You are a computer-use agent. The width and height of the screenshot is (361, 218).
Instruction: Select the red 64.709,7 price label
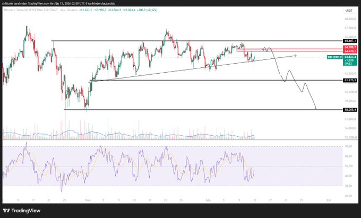pos(350,47)
